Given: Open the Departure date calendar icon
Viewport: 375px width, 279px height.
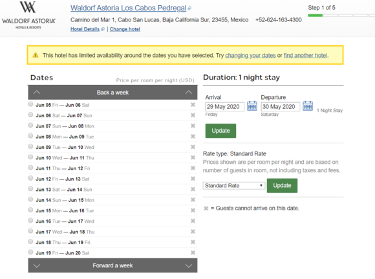Looking at the screenshot, I should click(308, 106).
